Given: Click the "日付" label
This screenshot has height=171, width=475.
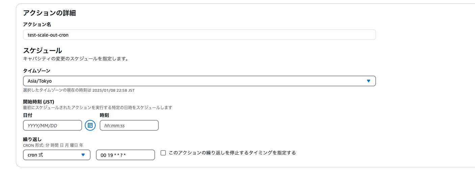Looking at the screenshot, I should [x=28, y=115].
